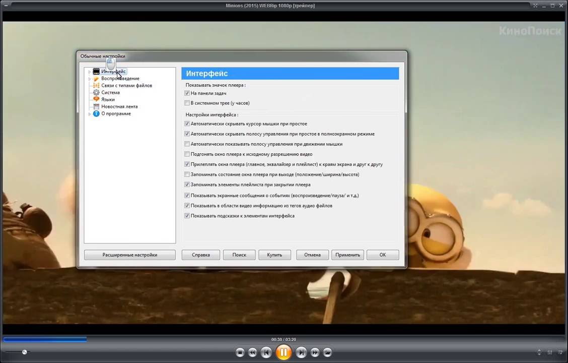Select Воспроизведение in settings tree
568x363 pixels.
point(120,78)
